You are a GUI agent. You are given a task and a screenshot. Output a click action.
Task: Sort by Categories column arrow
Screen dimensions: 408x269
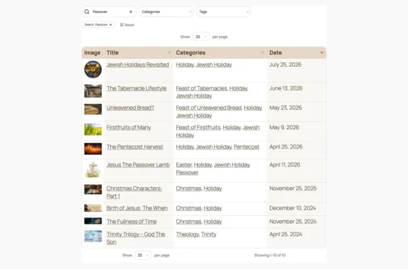[x=263, y=53]
